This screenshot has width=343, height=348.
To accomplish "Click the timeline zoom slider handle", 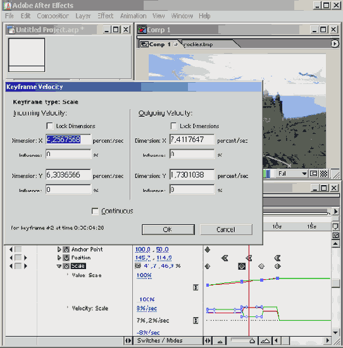I will click(253, 340).
